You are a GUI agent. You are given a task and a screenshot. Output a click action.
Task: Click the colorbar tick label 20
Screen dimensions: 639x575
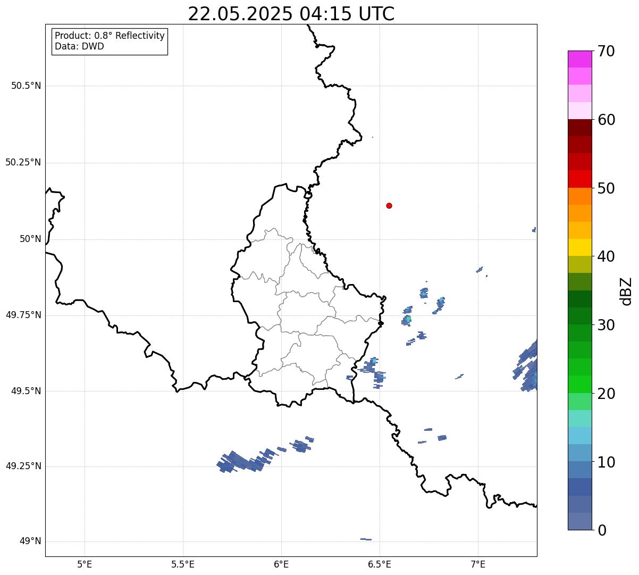[606, 394]
